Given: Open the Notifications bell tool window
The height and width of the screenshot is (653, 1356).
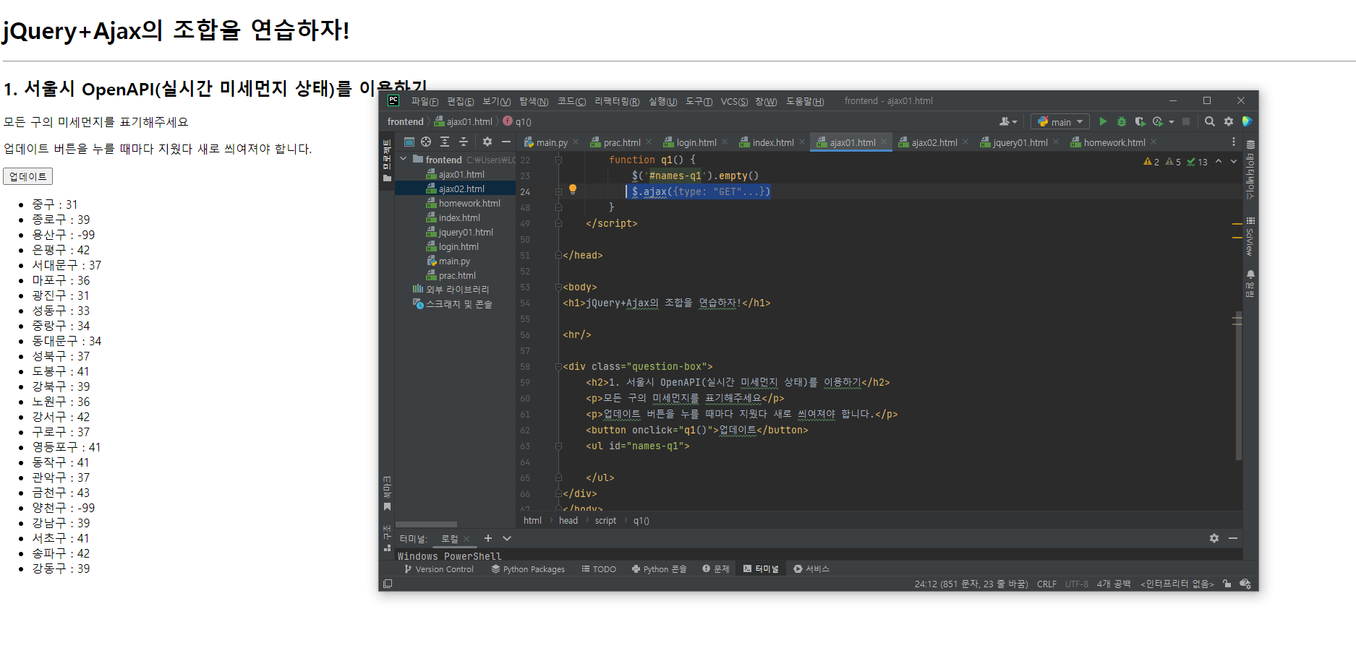Looking at the screenshot, I should pyautogui.click(x=1250, y=283).
